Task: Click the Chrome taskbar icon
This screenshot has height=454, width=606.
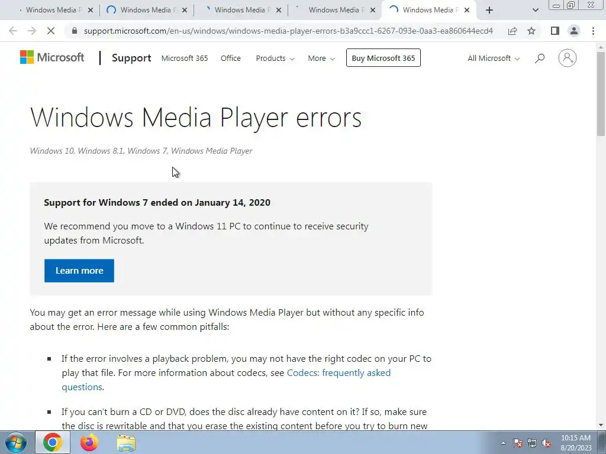Action: [53, 442]
